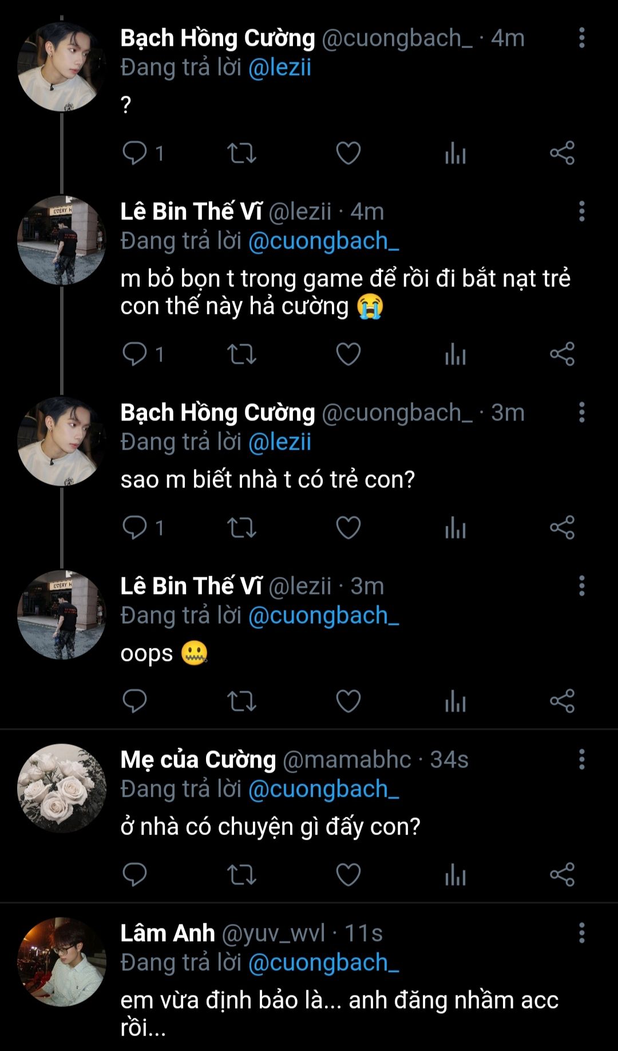
Task: Open the three-dot menu on the "oops" tweet
Action: pos(581,586)
